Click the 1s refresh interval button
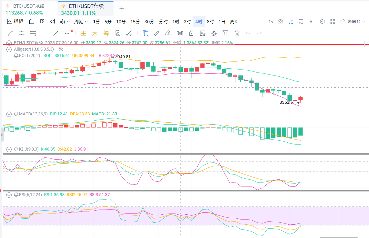The height and width of the screenshot is (238, 369). point(271,22)
